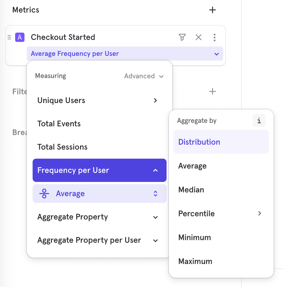Screen dimensions: 283x287
Task: Choose Median aggregation
Action: pyautogui.click(x=191, y=190)
